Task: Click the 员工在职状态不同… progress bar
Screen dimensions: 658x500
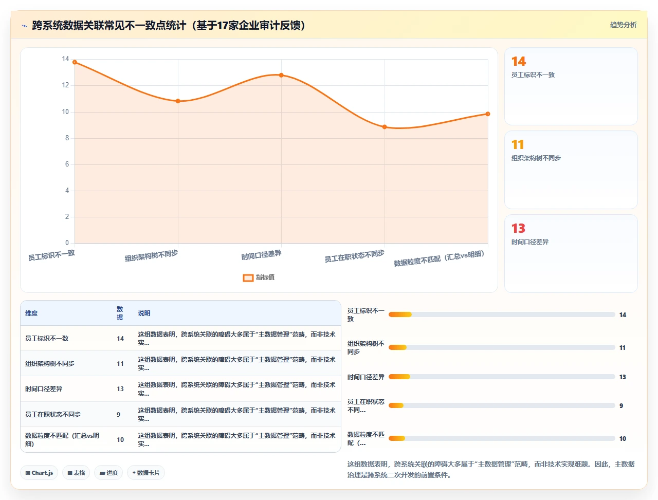Action: click(502, 405)
